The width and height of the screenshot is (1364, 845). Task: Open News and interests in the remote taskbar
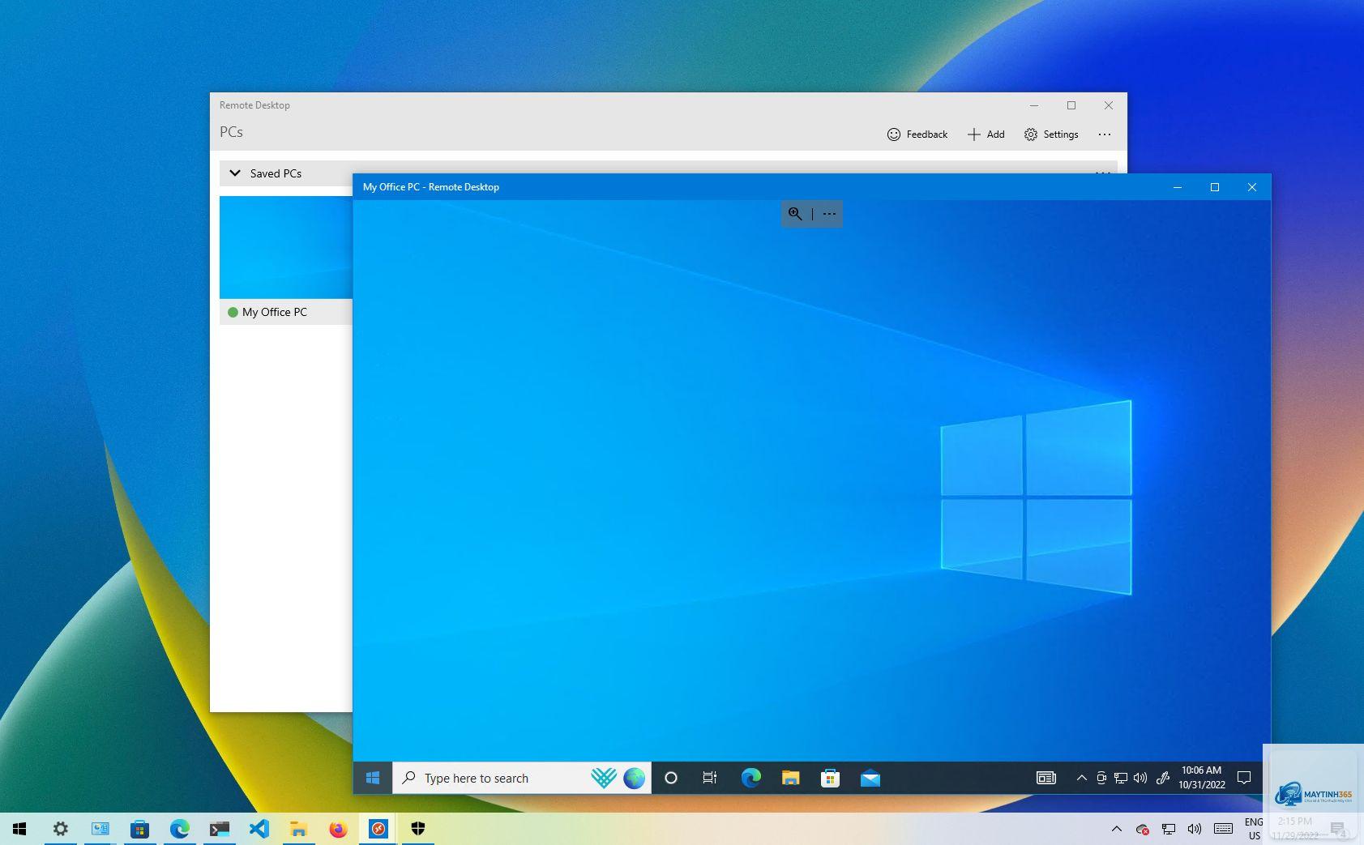[1046, 778]
